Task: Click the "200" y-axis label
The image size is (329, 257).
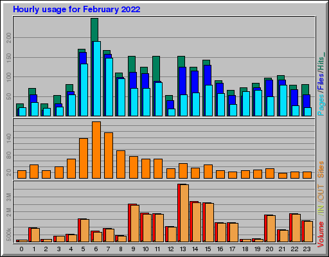Action: click(x=9, y=38)
